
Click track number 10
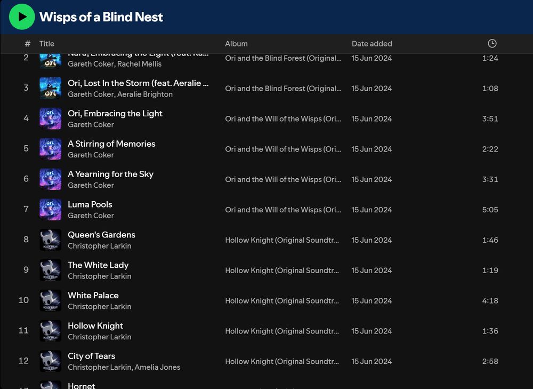coord(23,300)
